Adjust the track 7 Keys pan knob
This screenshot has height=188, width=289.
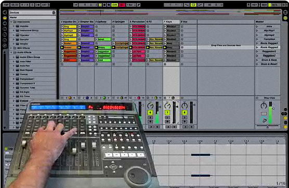(x=167, y=106)
